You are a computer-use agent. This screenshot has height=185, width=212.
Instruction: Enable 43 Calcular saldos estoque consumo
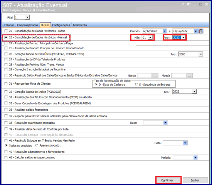[x=6, y=157]
